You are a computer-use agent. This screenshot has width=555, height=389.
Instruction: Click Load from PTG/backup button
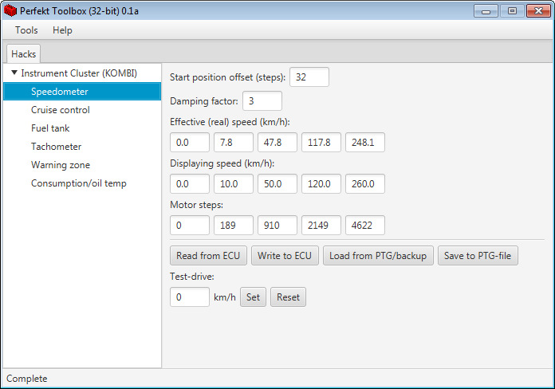(x=378, y=256)
